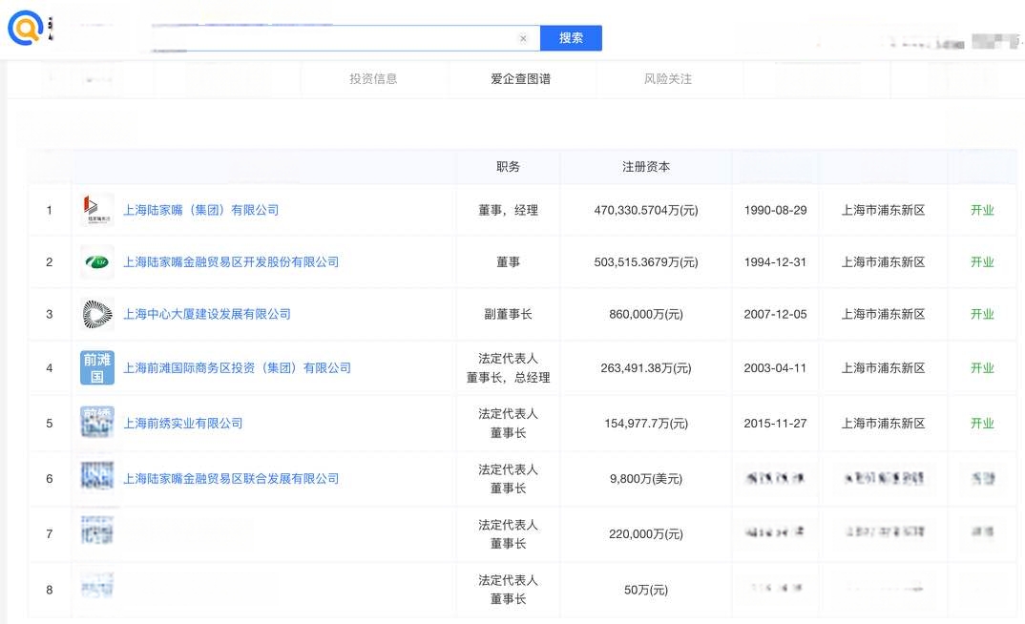
Task: Open the 投资信息 tab
Action: (373, 79)
